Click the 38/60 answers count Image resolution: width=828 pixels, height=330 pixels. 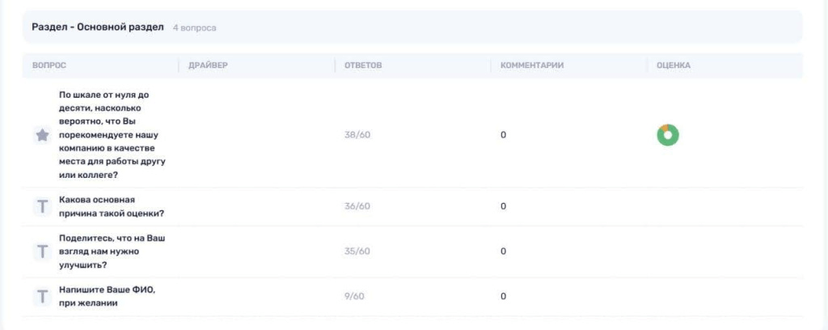pos(357,135)
